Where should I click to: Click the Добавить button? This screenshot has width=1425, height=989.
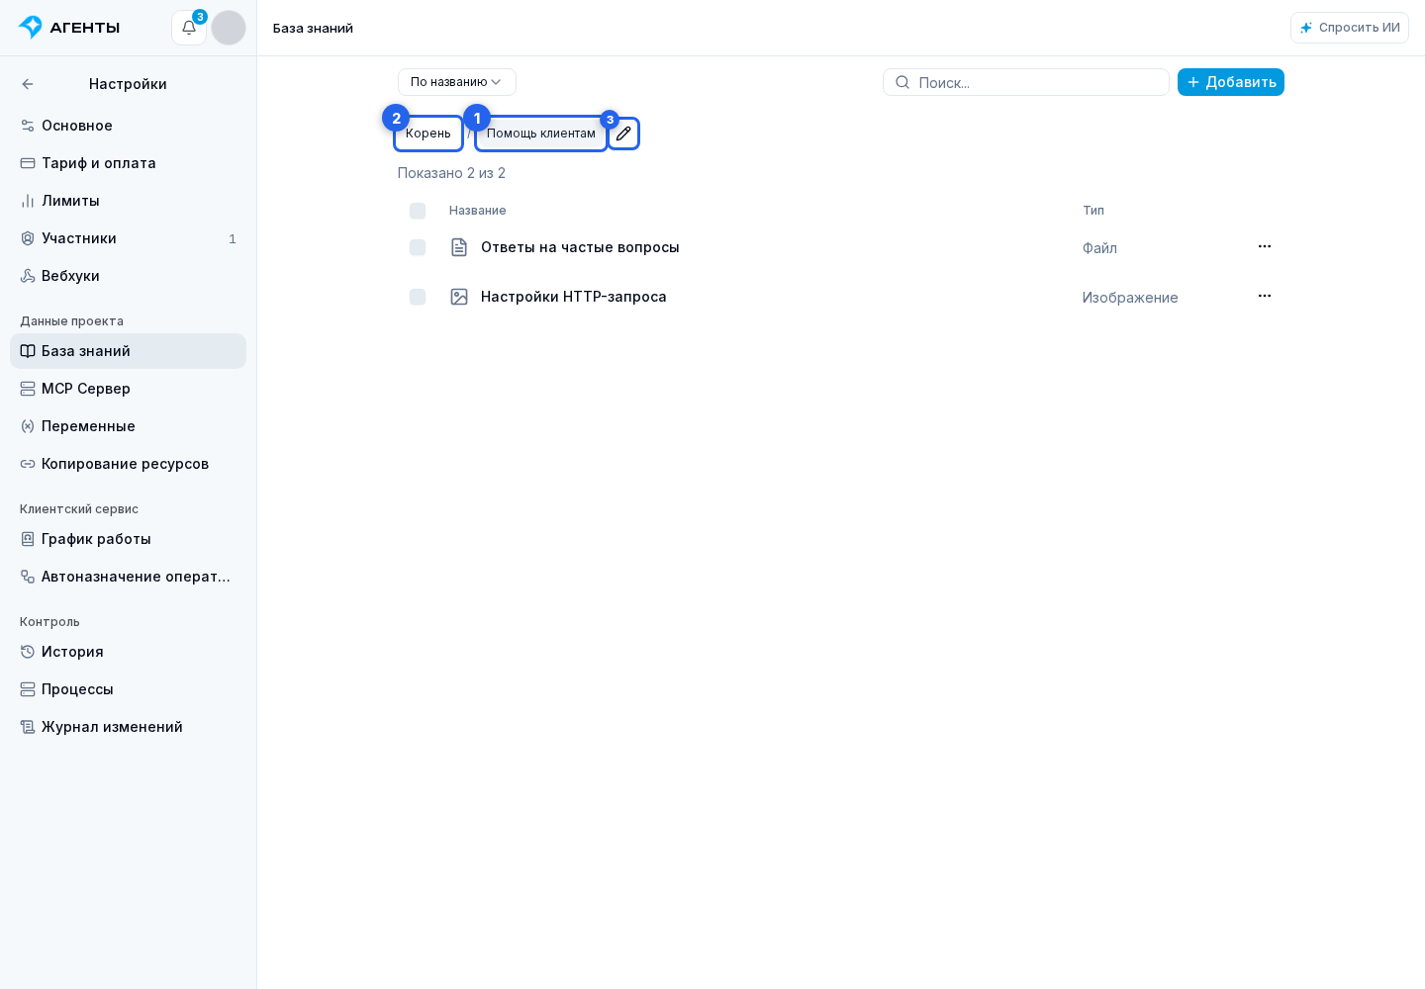click(1231, 82)
